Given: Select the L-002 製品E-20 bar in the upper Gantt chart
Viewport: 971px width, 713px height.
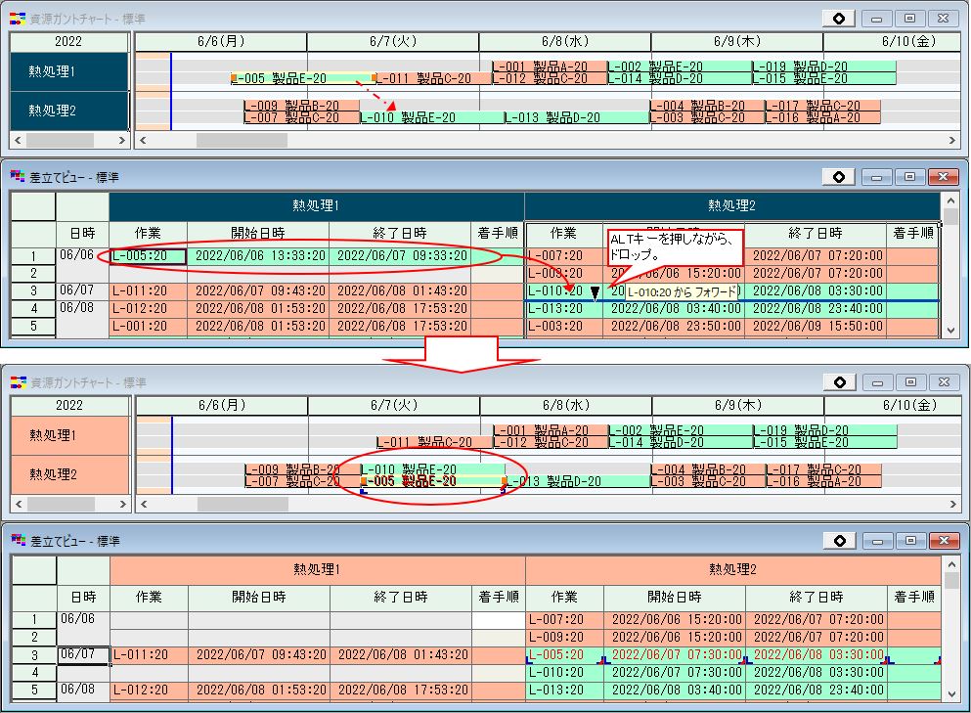Looking at the screenshot, I should pos(680,67).
